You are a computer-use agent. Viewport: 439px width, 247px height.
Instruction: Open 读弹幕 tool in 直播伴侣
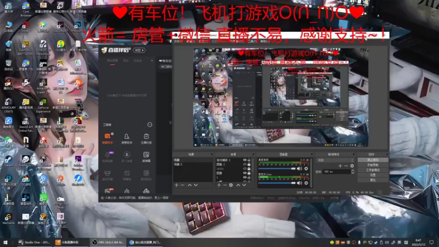coord(146,157)
